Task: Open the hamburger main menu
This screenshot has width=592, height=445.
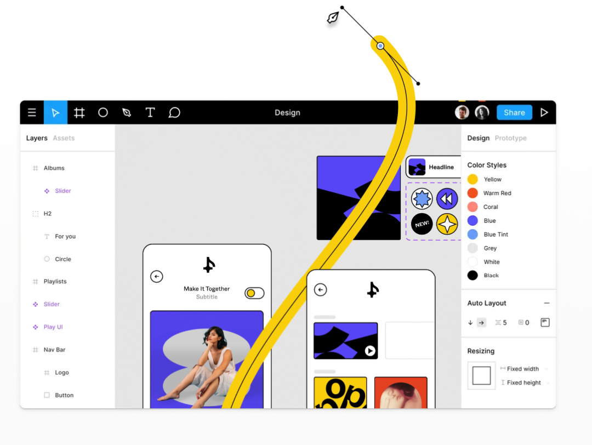Action: [32, 112]
